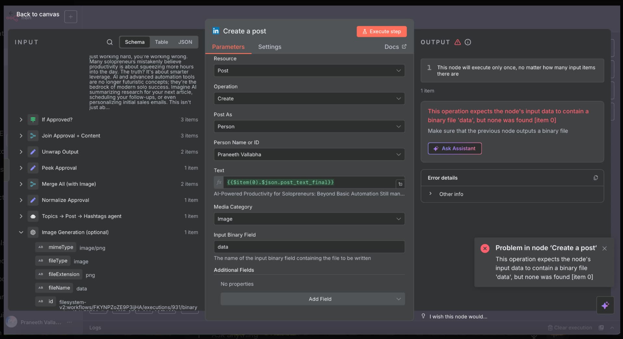
Task: Click the Execute step button
Action: click(x=382, y=31)
